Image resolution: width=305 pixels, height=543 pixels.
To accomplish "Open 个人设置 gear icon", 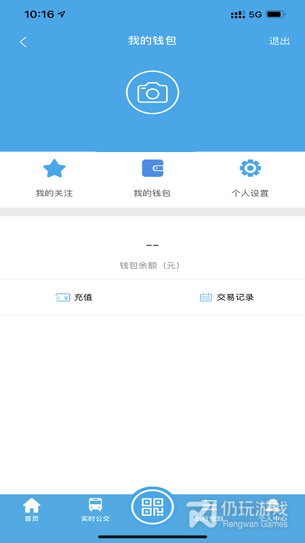I will click(250, 168).
